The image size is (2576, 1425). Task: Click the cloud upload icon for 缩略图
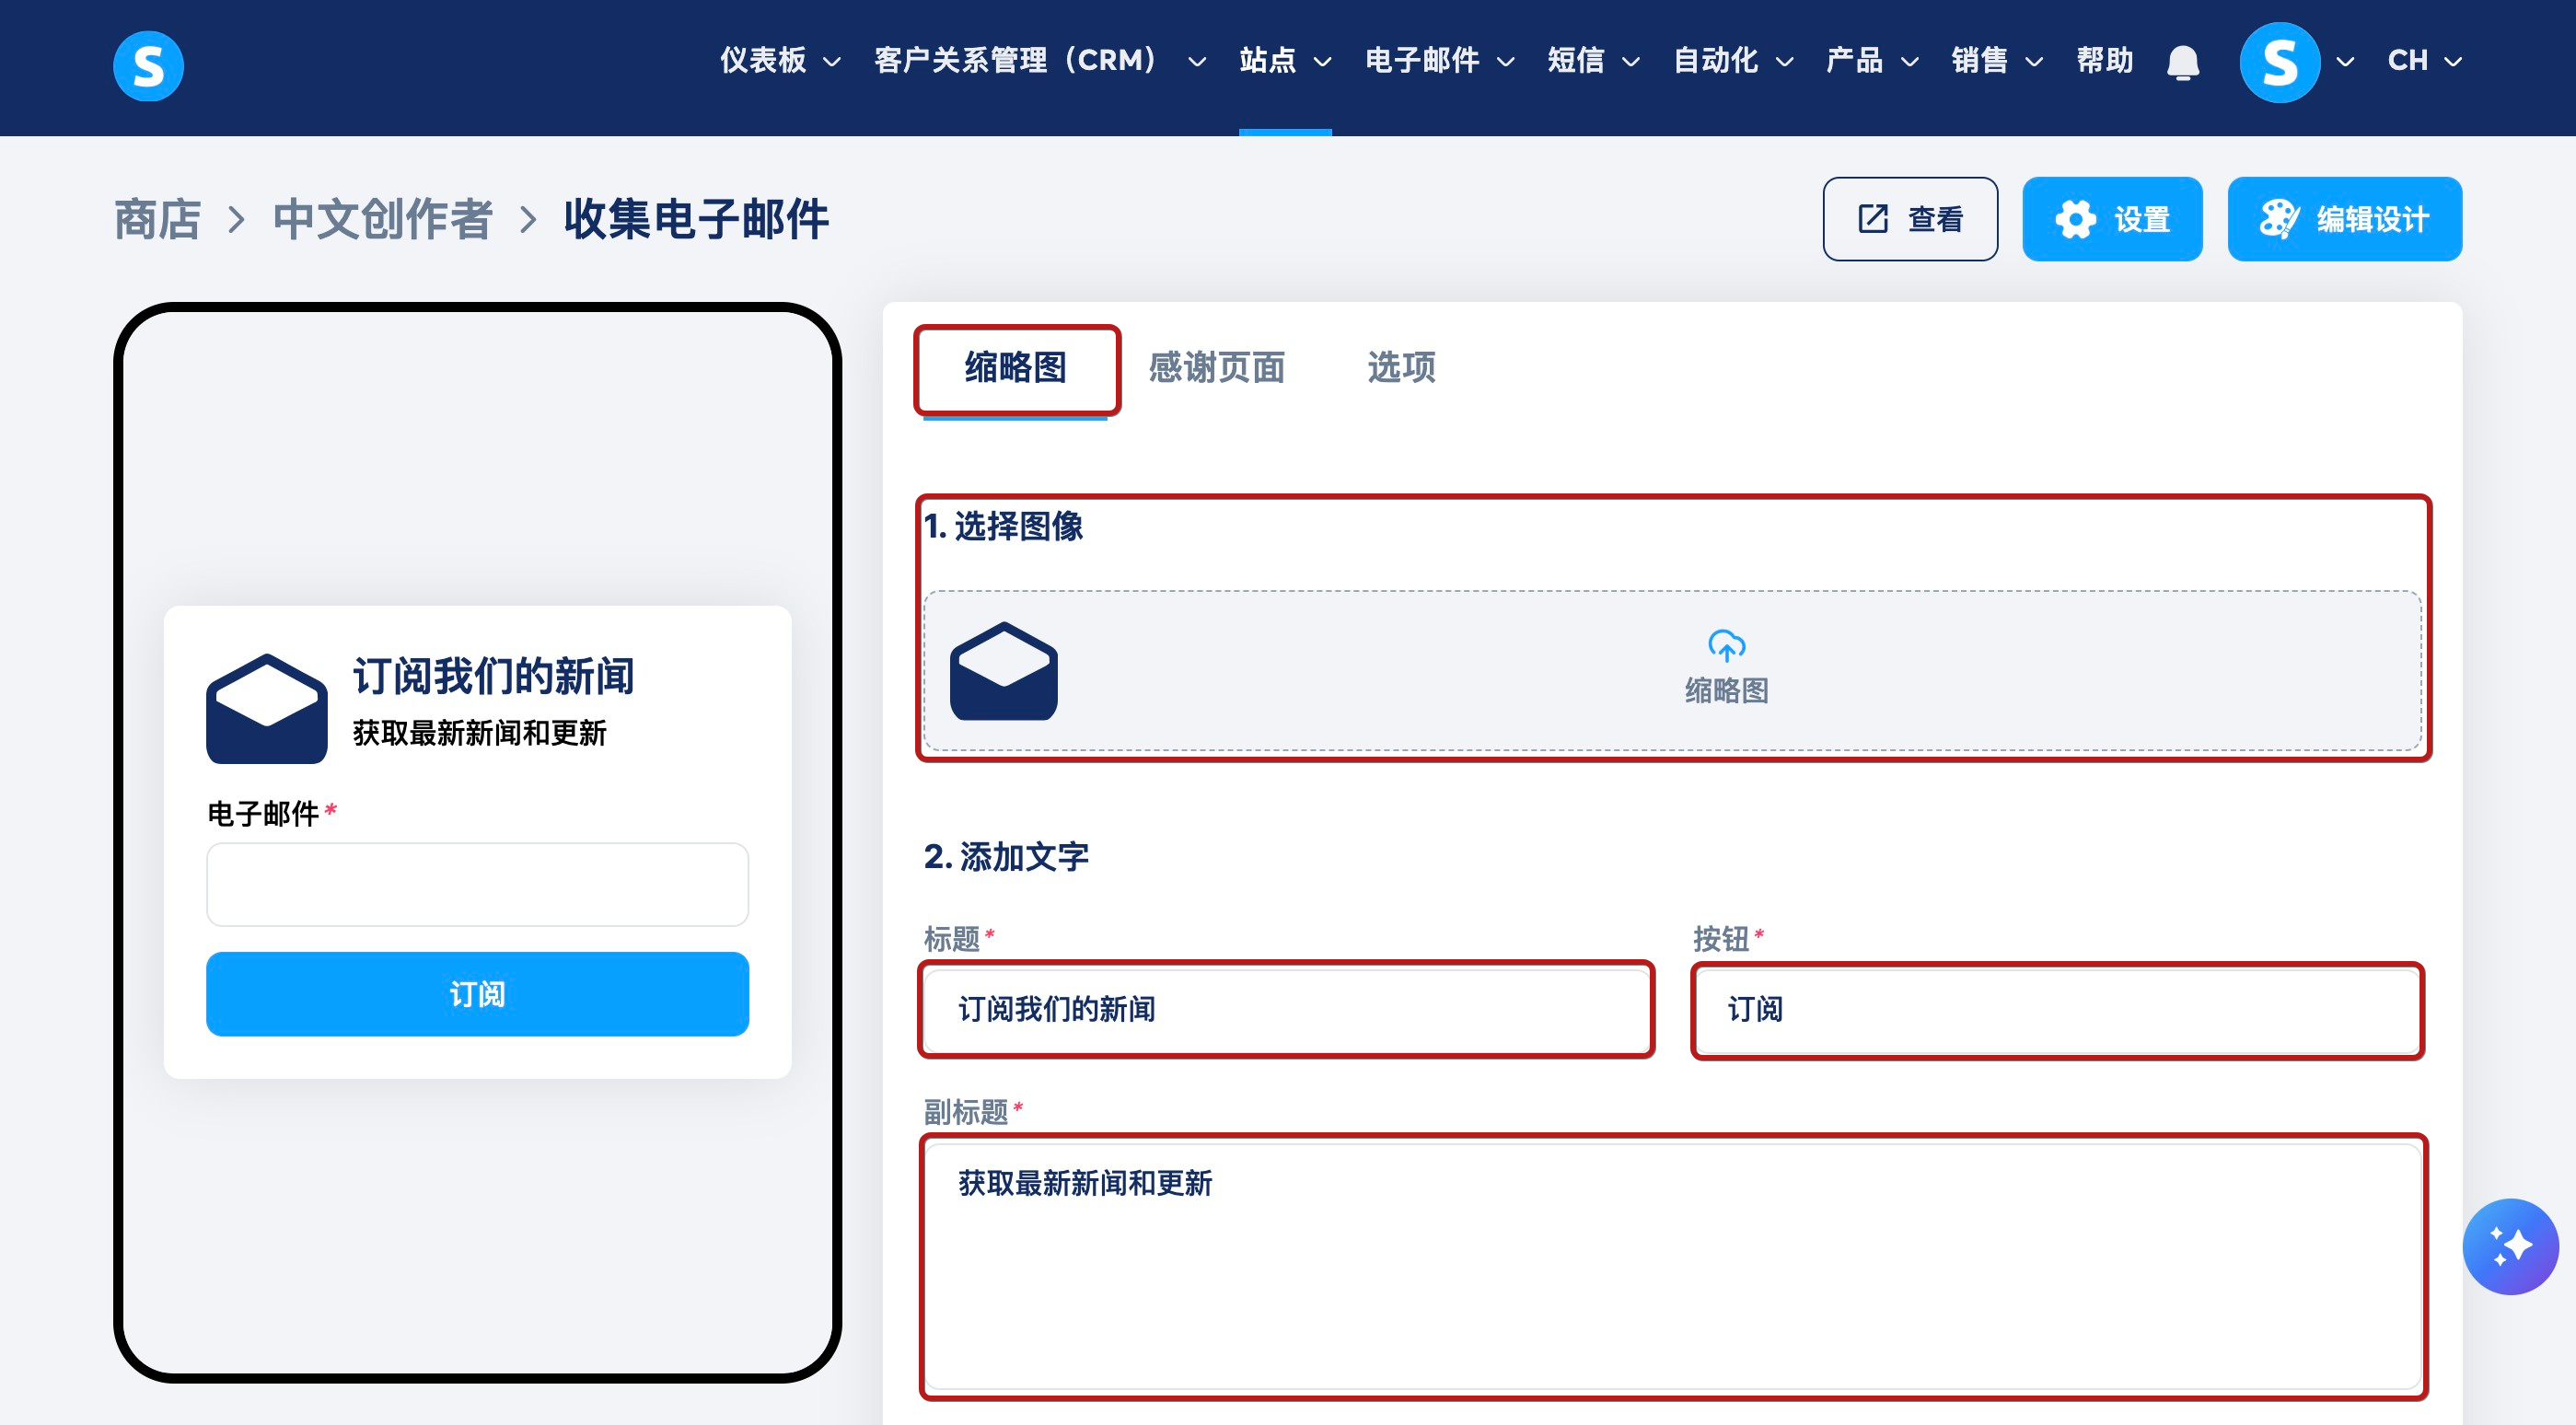coord(1725,645)
